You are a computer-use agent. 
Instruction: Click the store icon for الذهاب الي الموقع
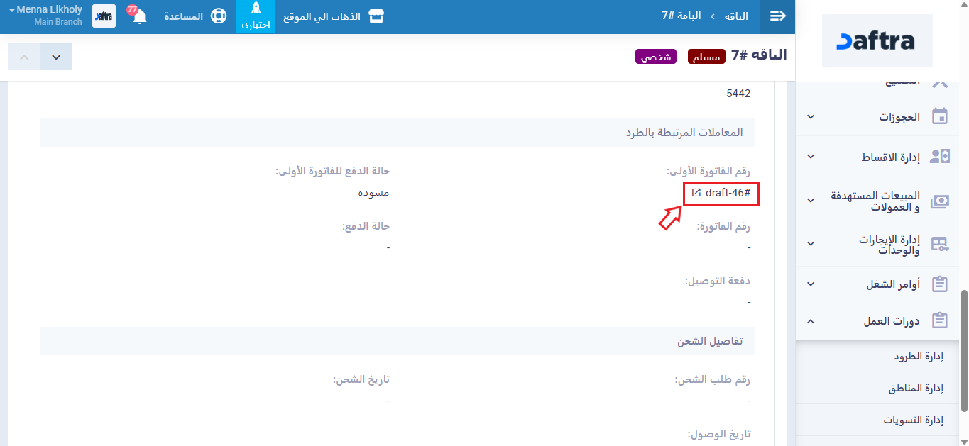tap(376, 16)
